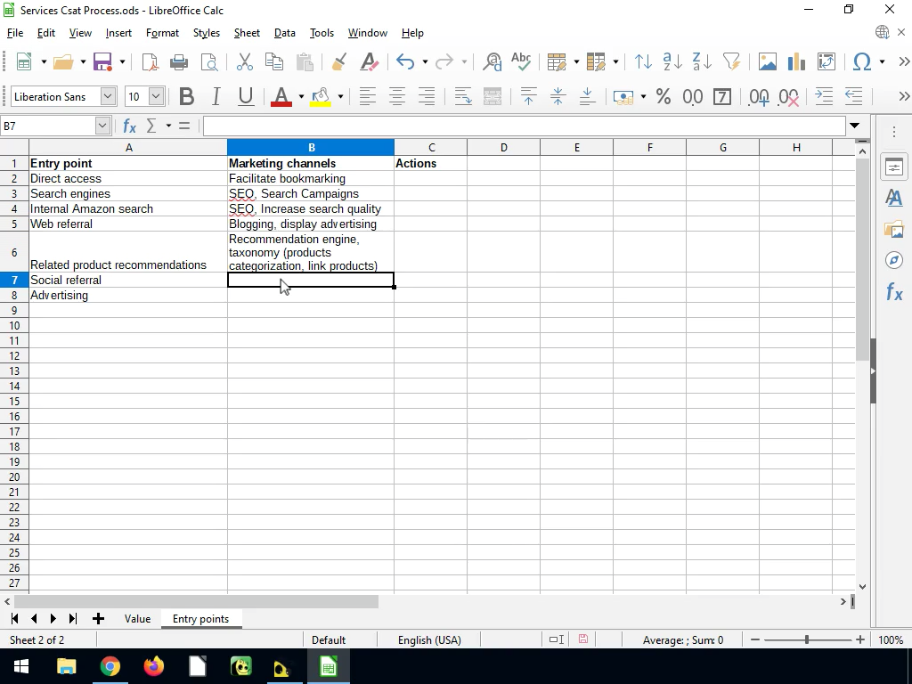The height and width of the screenshot is (684, 912).
Task: Insert an image
Action: (767, 61)
